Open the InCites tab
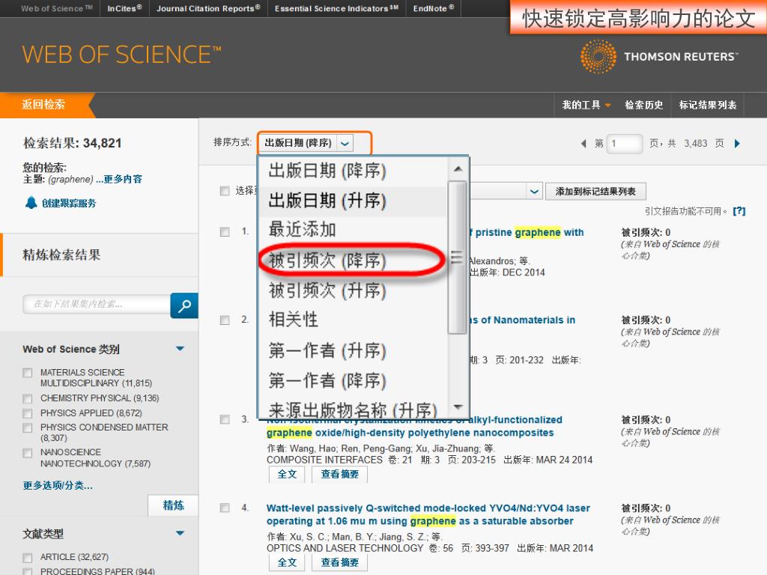The width and height of the screenshot is (767, 575). pos(124,8)
